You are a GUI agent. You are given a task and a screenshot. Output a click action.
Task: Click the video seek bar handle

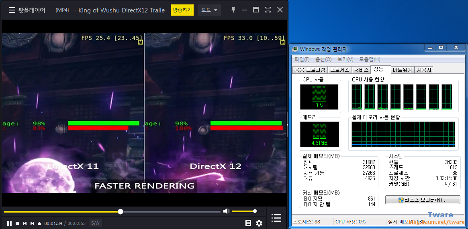pyautogui.click(x=120, y=211)
